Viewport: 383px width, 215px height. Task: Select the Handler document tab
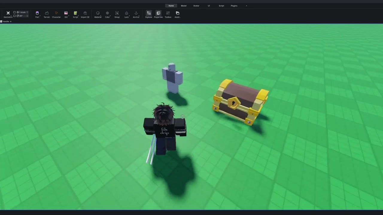tap(5, 21)
